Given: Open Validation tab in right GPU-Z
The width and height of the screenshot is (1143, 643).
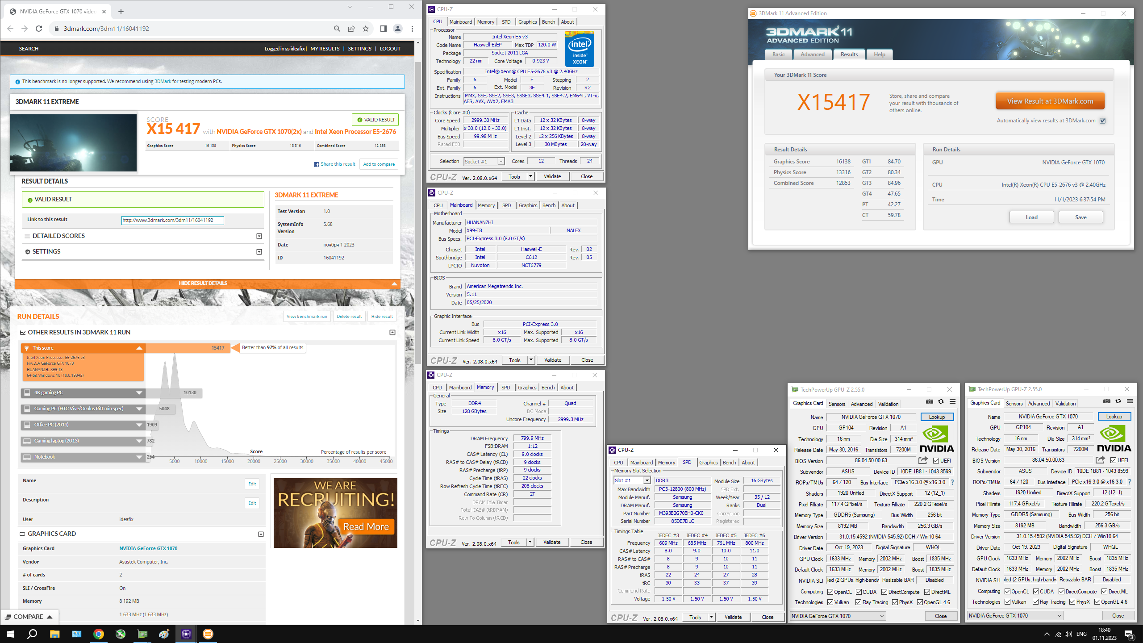Looking at the screenshot, I should click(x=1065, y=404).
